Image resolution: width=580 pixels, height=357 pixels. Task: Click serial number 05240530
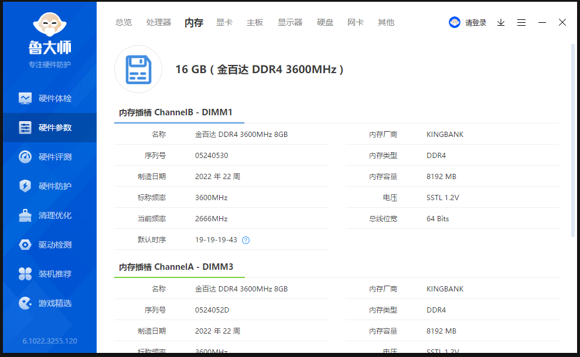211,156
